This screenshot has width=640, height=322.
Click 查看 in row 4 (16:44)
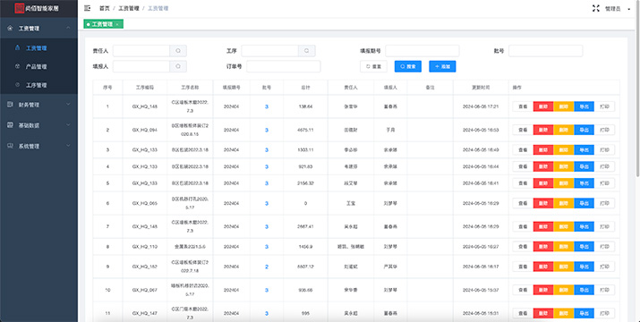[x=523, y=166]
